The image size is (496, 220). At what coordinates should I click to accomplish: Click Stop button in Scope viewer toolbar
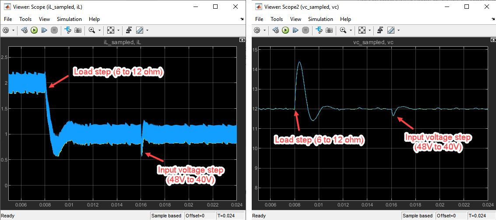click(x=54, y=30)
